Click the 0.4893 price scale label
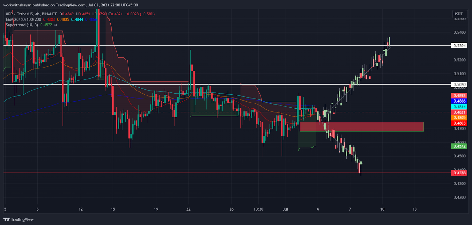The width and height of the screenshot is (472, 225). pyautogui.click(x=459, y=95)
